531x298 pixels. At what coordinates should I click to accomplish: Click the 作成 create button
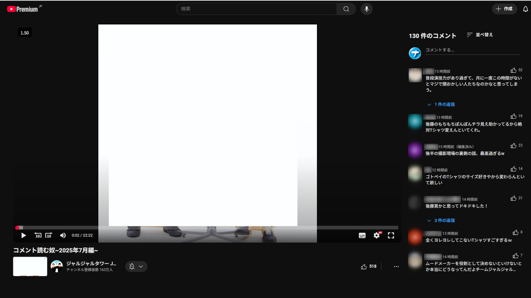pyautogui.click(x=504, y=9)
